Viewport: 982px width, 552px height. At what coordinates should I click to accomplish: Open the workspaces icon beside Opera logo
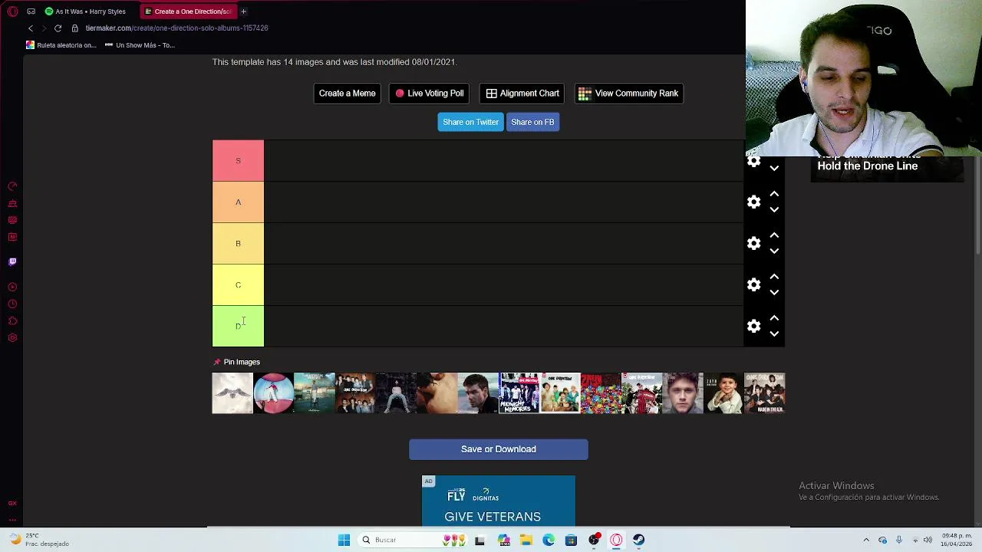tap(31, 11)
